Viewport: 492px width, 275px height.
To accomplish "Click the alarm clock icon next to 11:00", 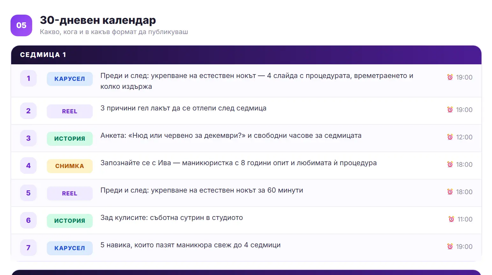I will pos(451,219).
